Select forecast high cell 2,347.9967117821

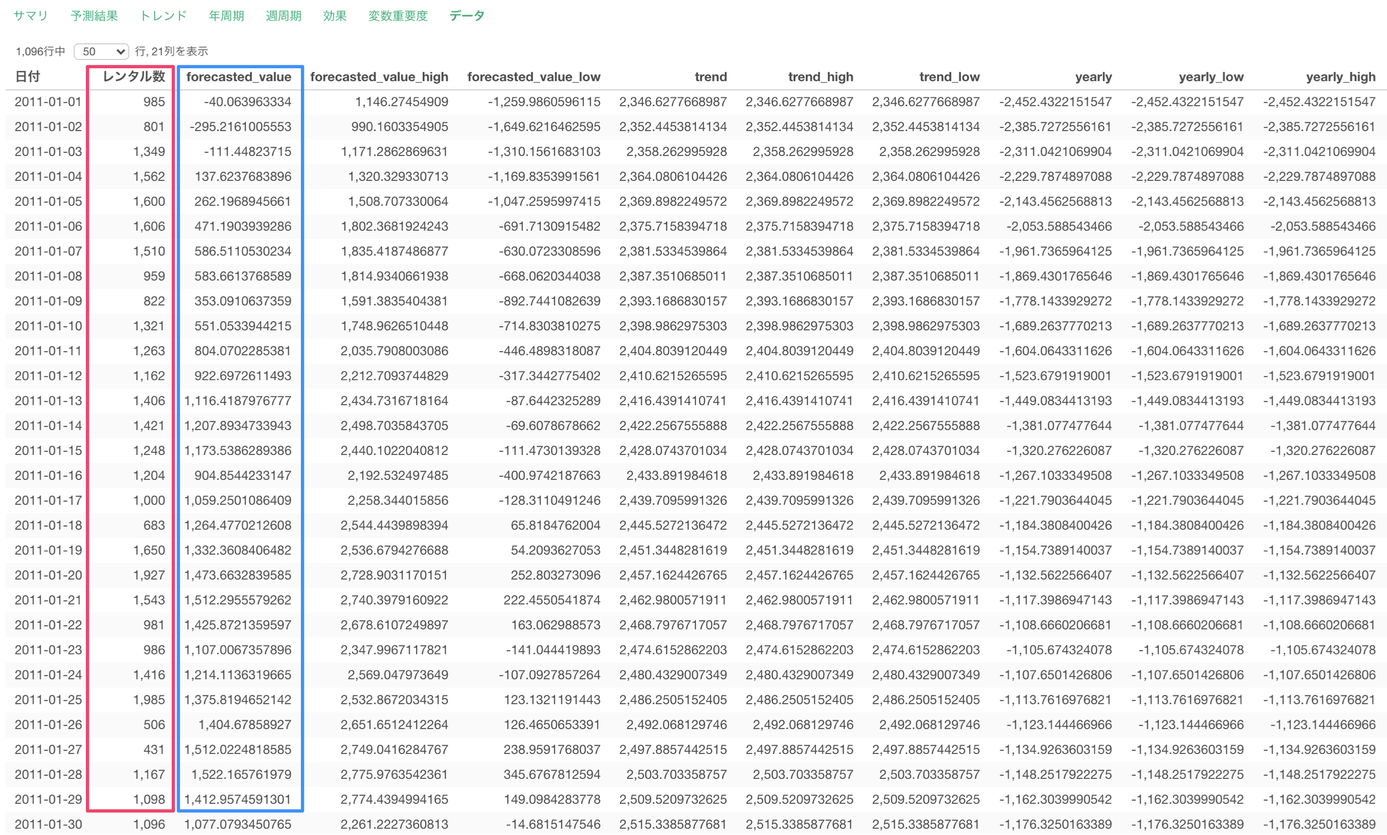click(x=394, y=650)
